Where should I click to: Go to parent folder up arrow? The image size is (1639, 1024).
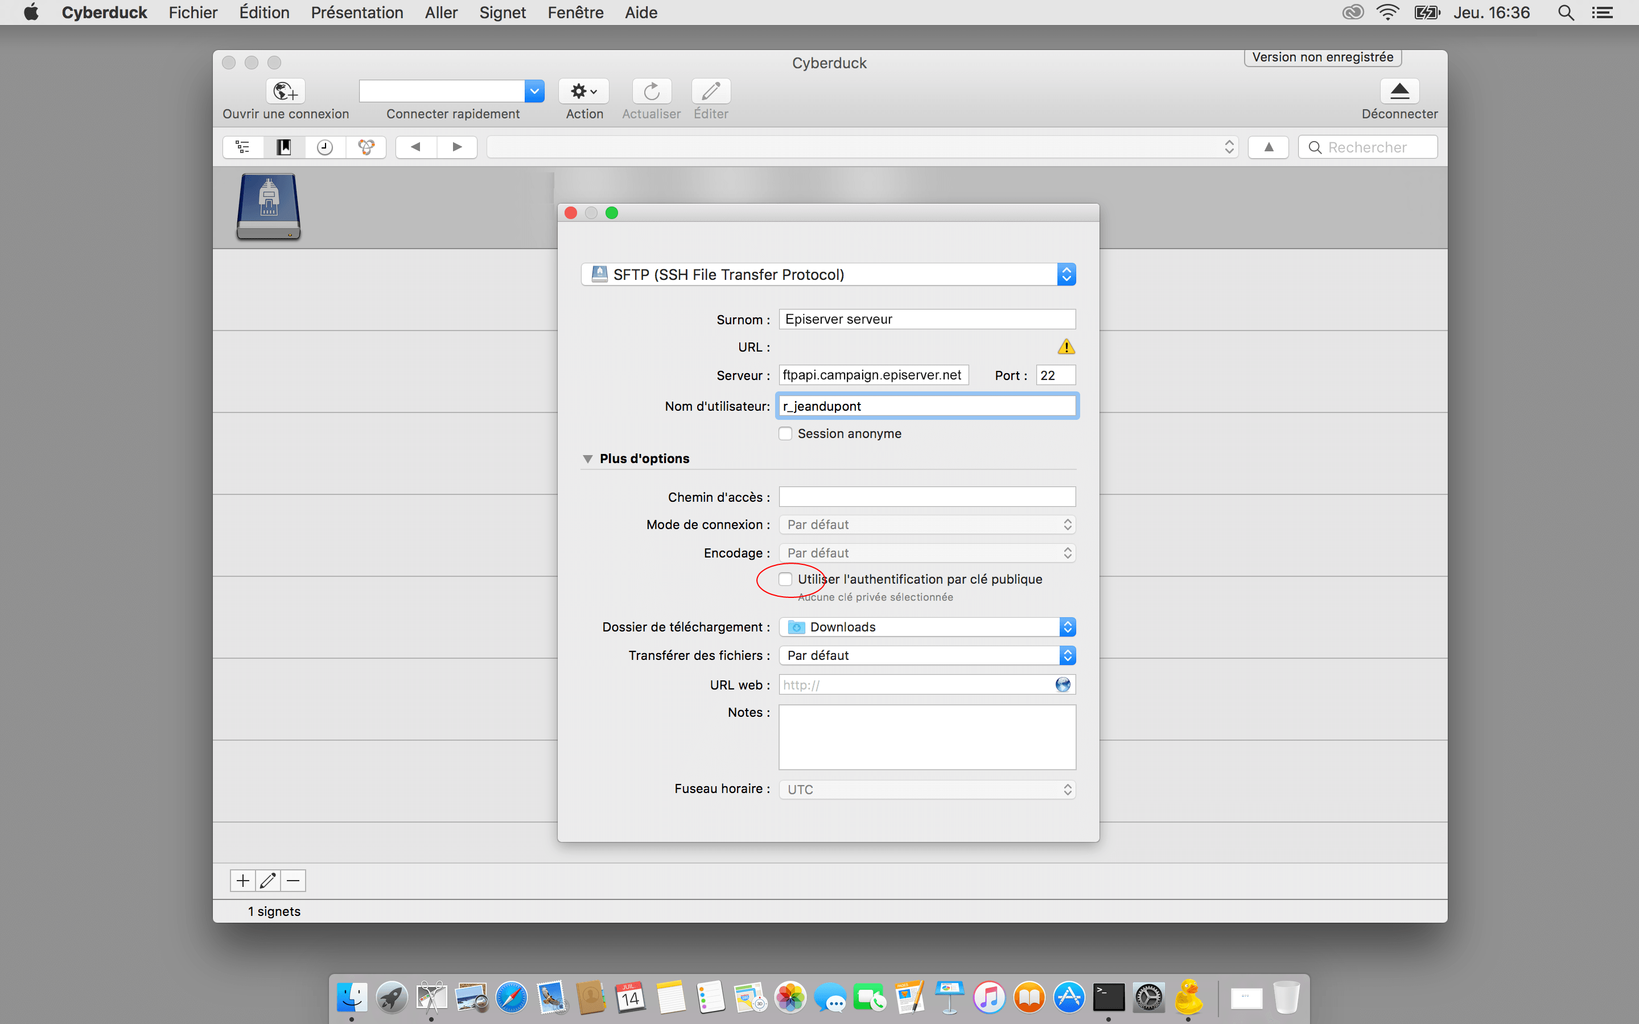(x=1269, y=147)
